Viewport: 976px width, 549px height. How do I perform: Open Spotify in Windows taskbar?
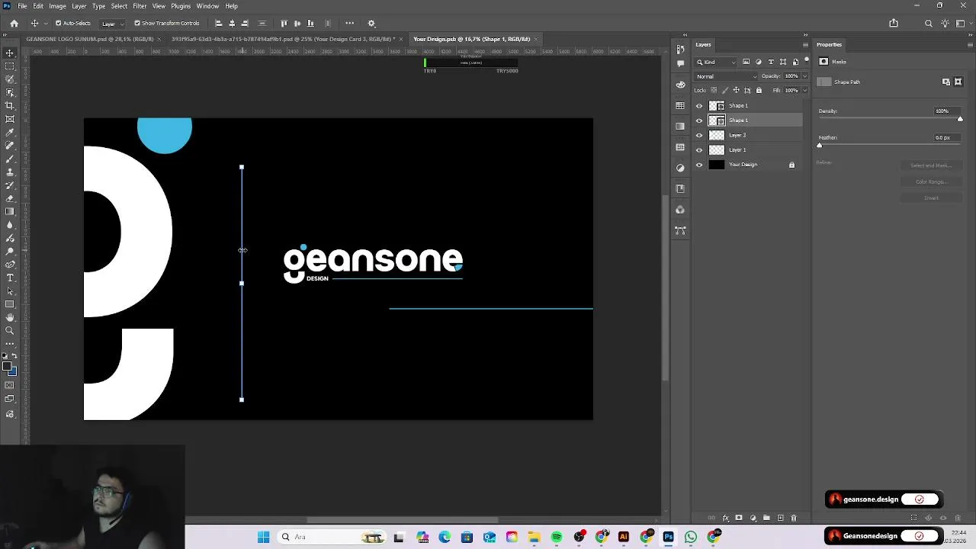tap(557, 538)
